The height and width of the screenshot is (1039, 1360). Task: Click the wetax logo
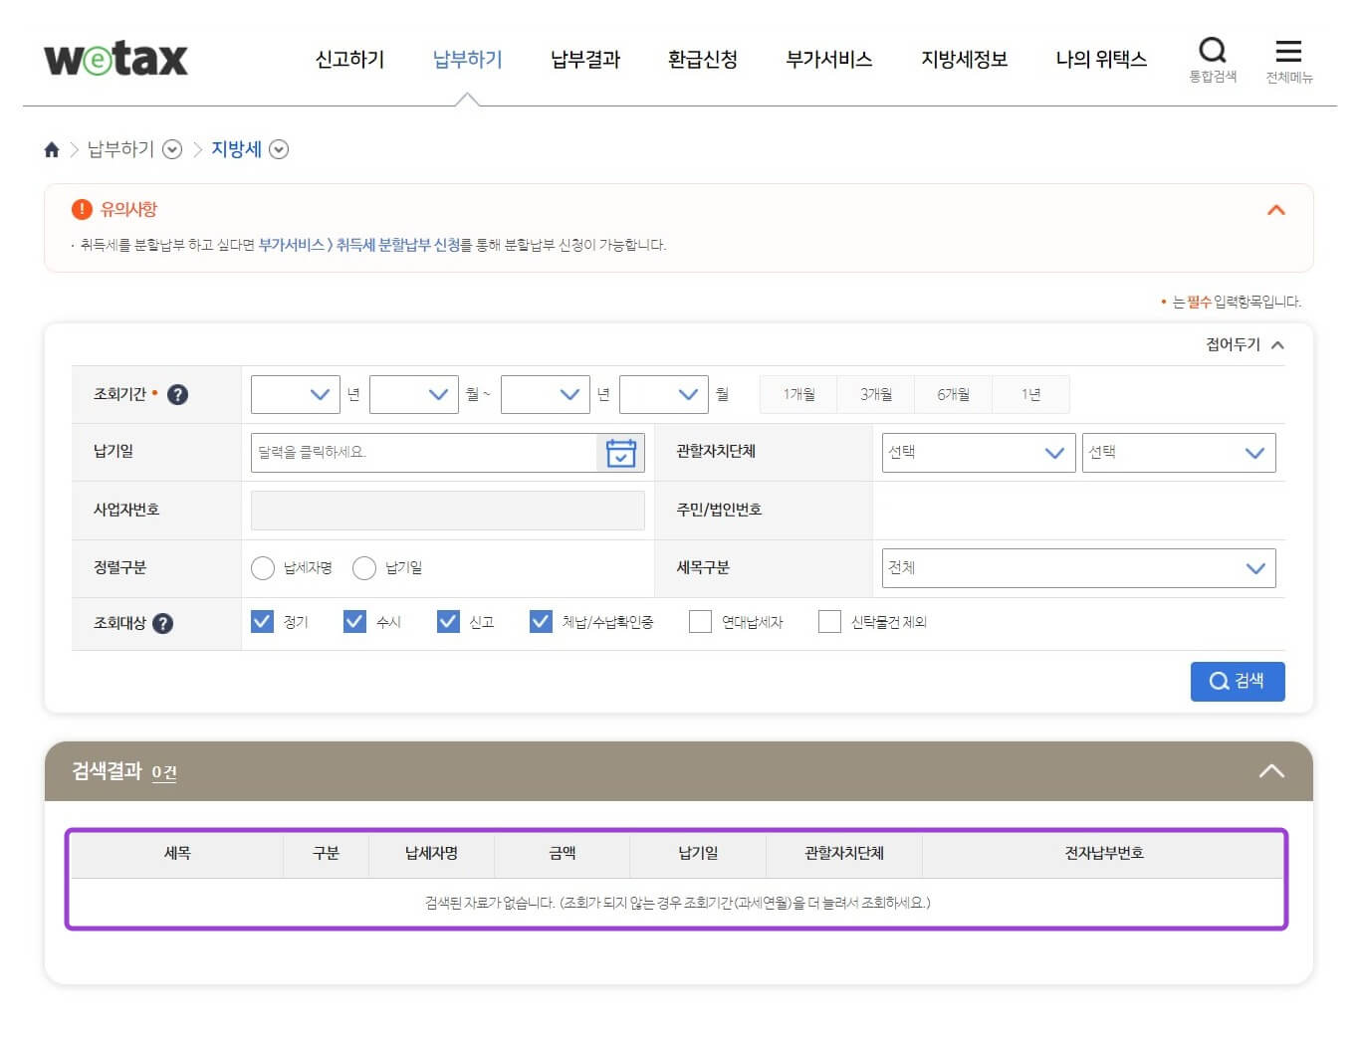coord(114,59)
